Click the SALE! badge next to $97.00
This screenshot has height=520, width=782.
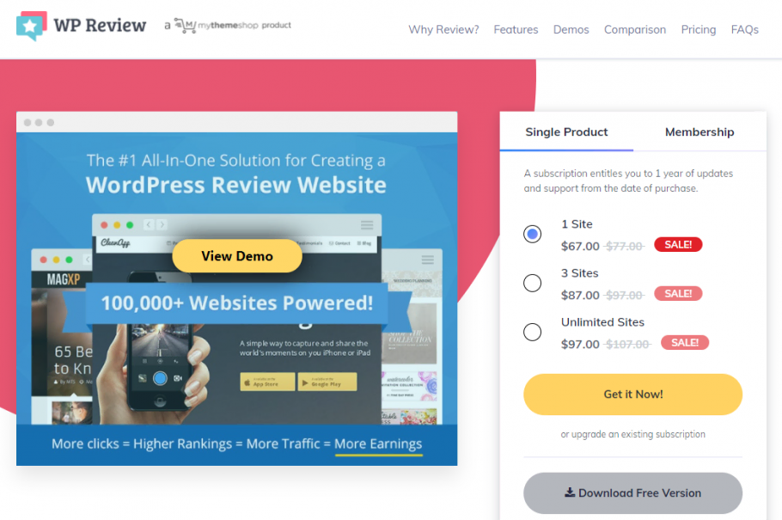pyautogui.click(x=685, y=342)
